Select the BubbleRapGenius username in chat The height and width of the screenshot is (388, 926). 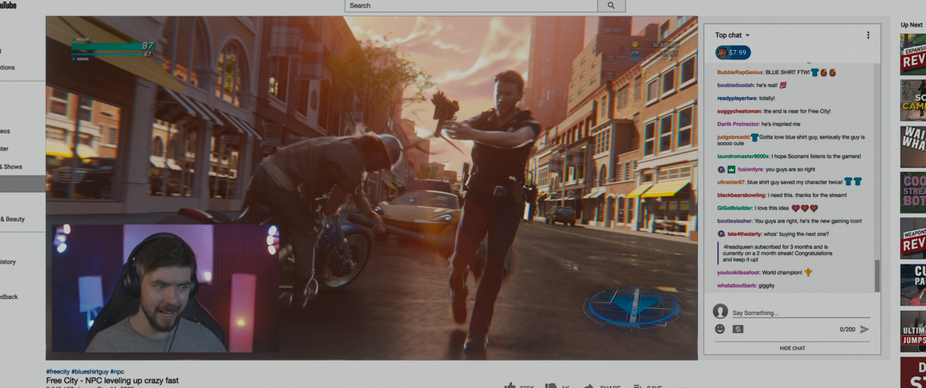tap(740, 72)
